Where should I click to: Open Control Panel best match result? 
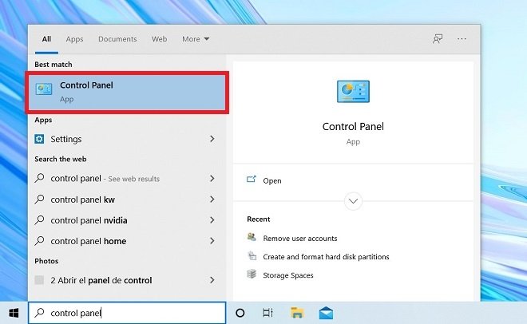[x=127, y=93]
